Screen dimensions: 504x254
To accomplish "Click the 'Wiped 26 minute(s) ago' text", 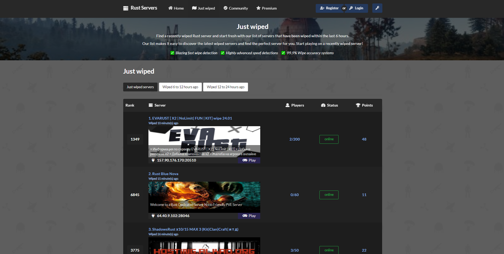I will [x=163, y=234].
